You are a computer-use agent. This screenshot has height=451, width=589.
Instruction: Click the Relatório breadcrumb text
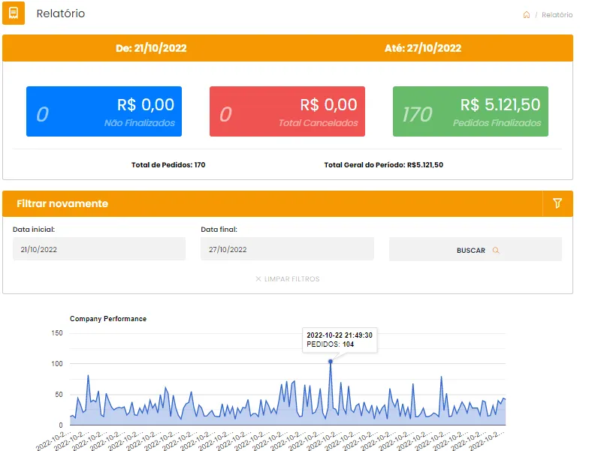click(x=557, y=15)
